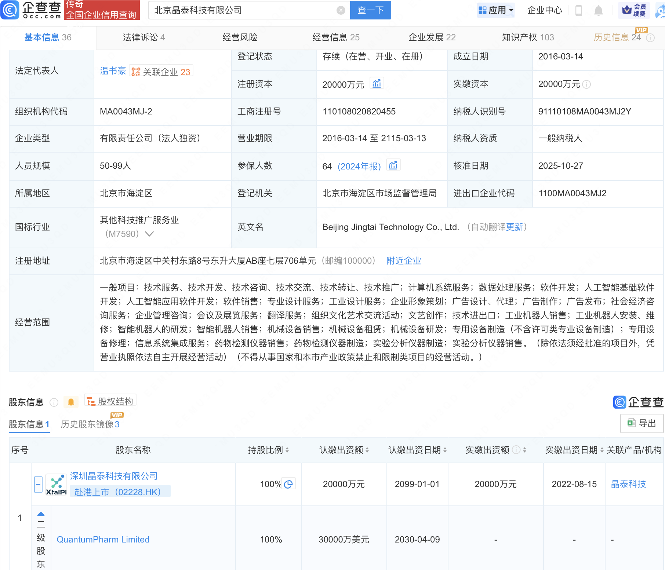Clear the search box text
665x570 pixels.
[x=341, y=10]
